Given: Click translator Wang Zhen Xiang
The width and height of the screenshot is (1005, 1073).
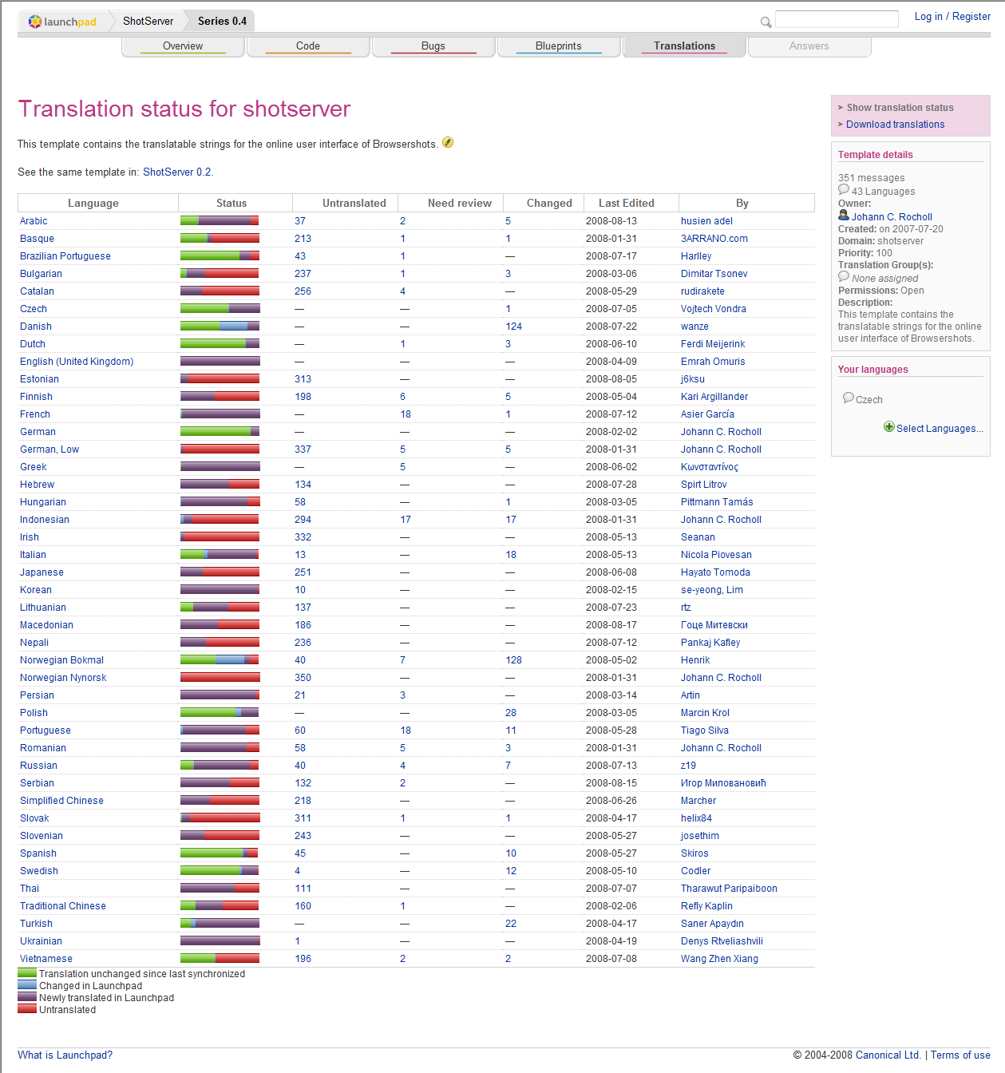Looking at the screenshot, I should [x=719, y=959].
